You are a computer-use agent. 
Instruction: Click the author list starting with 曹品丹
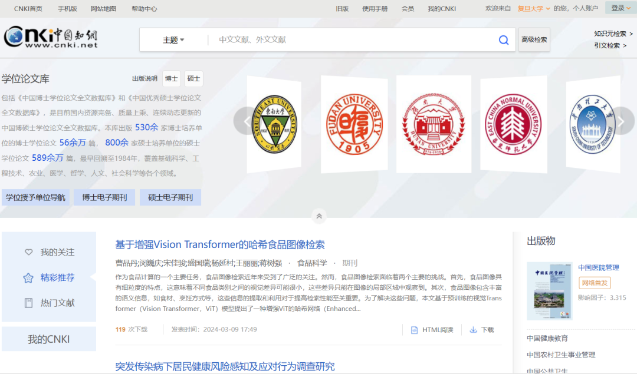click(x=199, y=263)
